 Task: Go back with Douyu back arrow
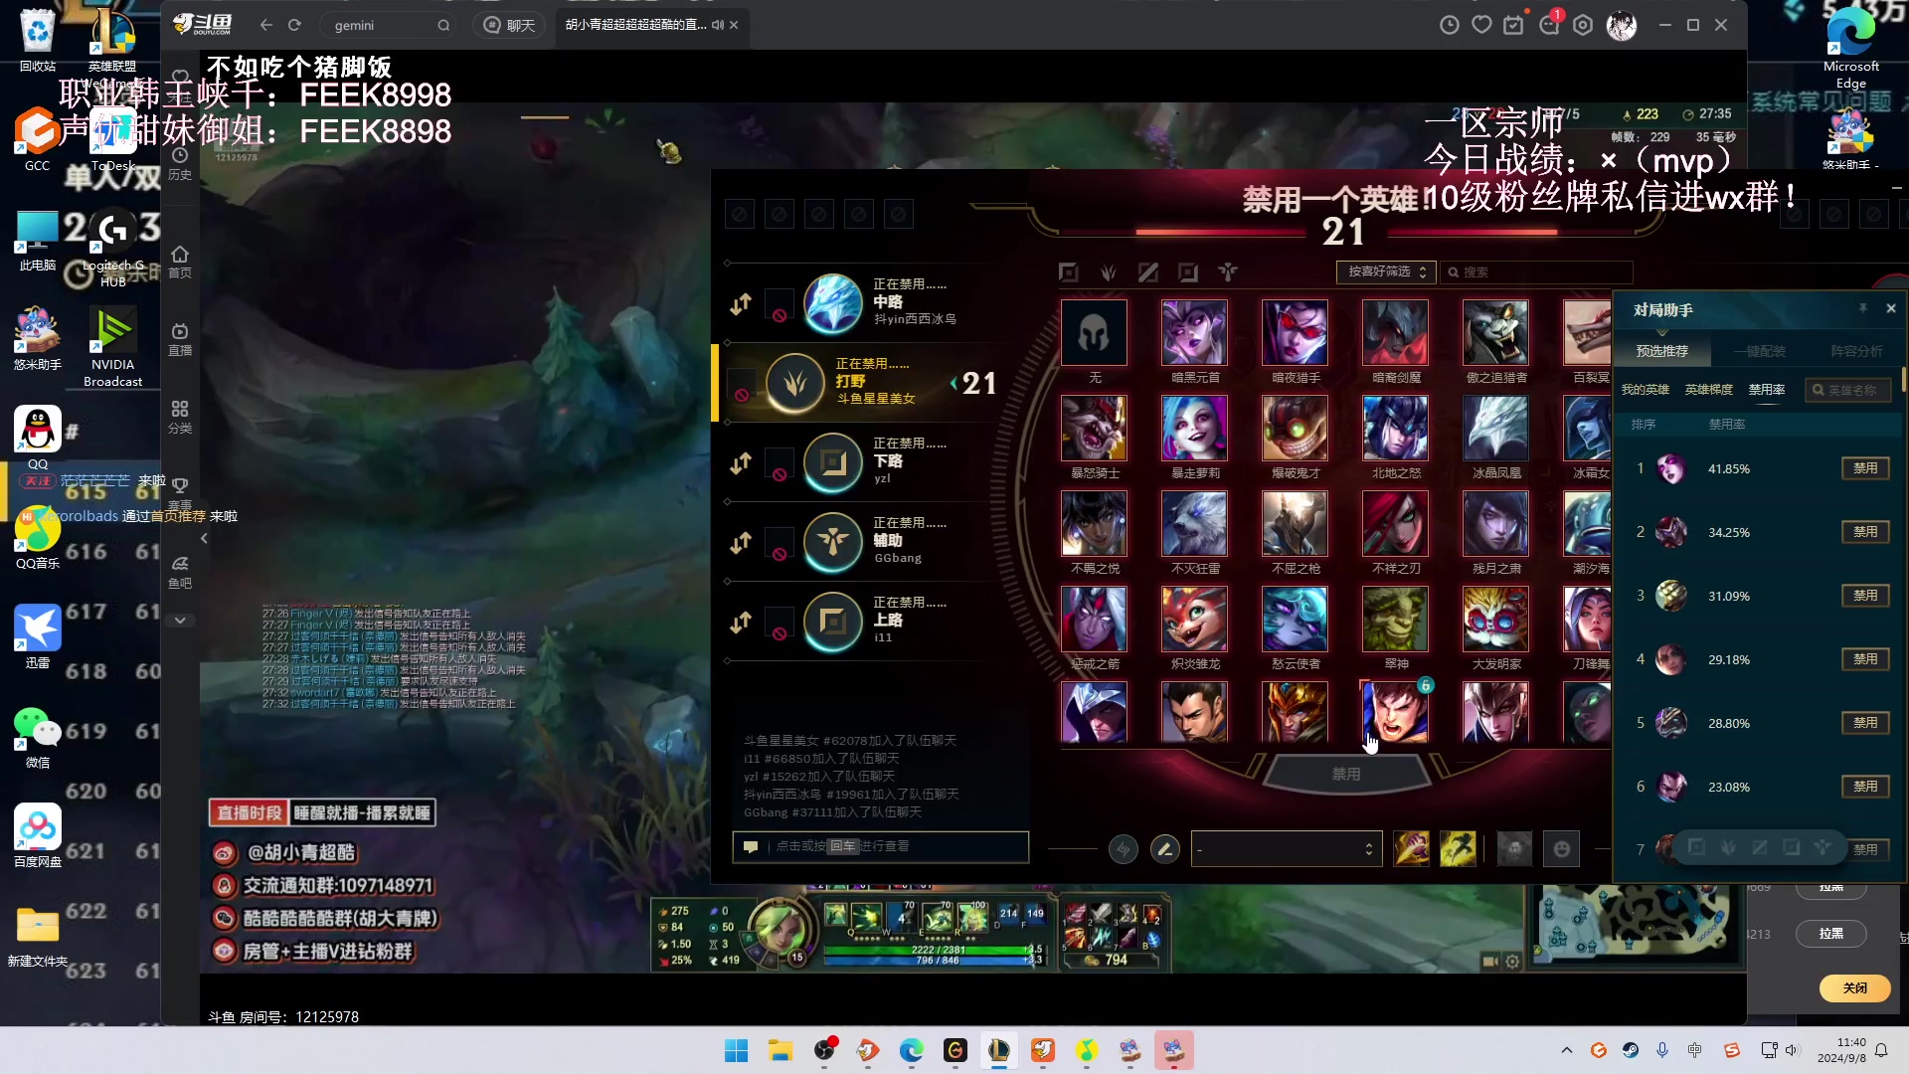(265, 25)
